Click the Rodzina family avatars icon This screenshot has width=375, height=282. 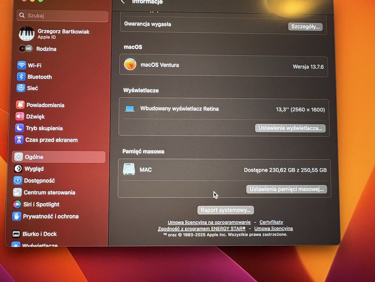pyautogui.click(x=26, y=49)
